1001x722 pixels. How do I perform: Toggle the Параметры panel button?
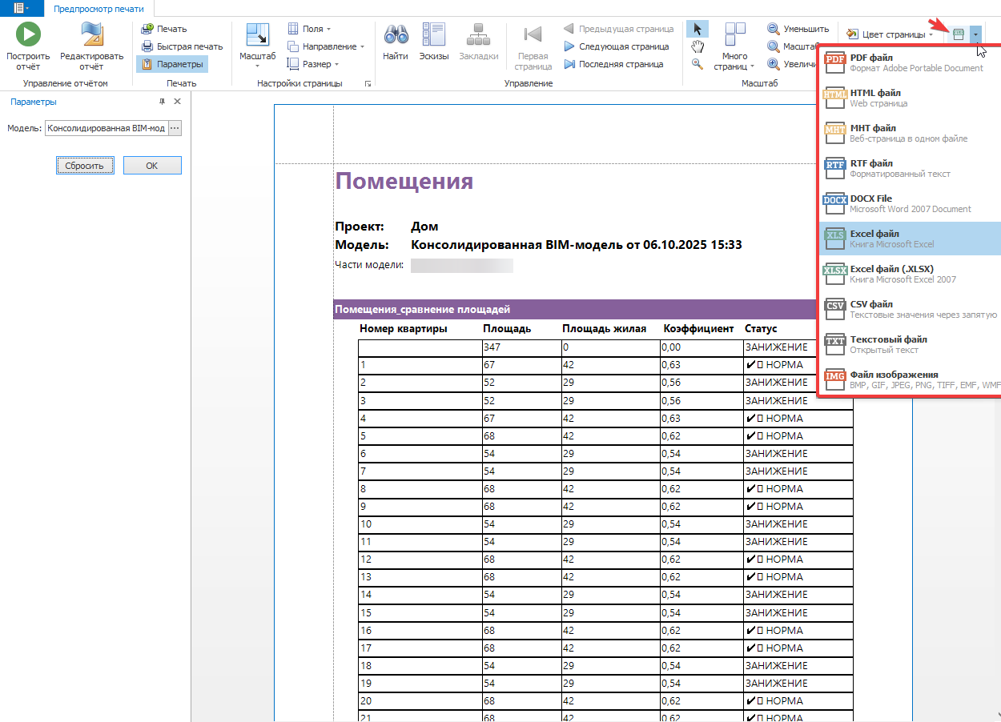tap(172, 64)
